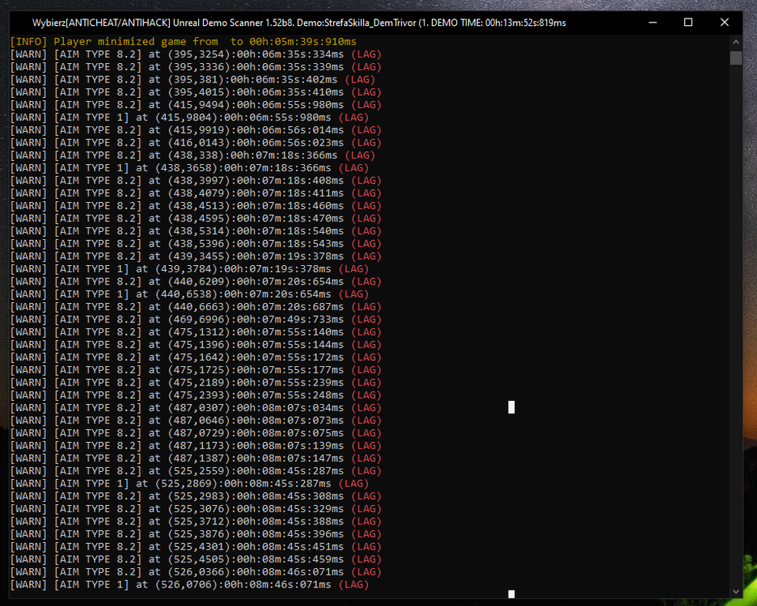Viewport: 757px width, 606px height.
Task: Click the red LAG tag at 00h:07m:49s:733ms
Action: [x=366, y=319]
